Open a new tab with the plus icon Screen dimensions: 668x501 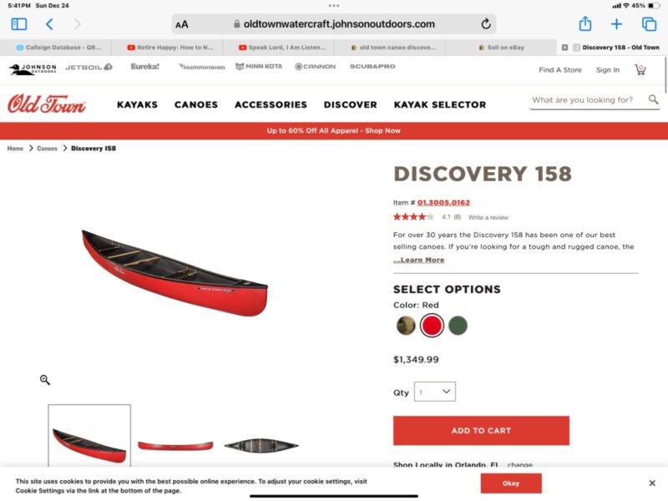coord(616,24)
